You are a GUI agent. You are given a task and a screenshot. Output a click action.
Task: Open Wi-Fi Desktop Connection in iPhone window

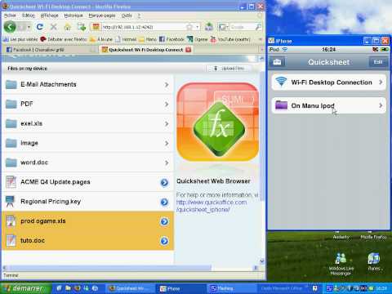[328, 82]
